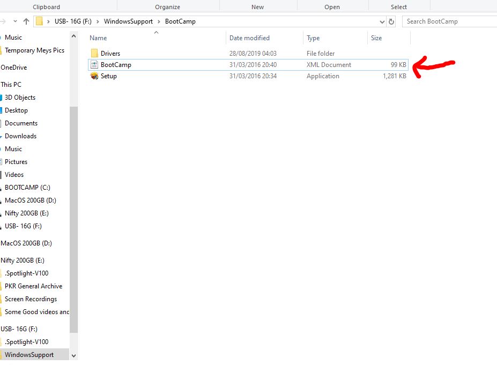
Task: Select USB- 16G (F:) breadcrumb
Action: (x=73, y=21)
